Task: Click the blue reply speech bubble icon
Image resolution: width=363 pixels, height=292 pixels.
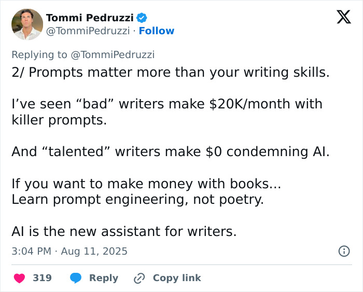Action: coord(76,278)
